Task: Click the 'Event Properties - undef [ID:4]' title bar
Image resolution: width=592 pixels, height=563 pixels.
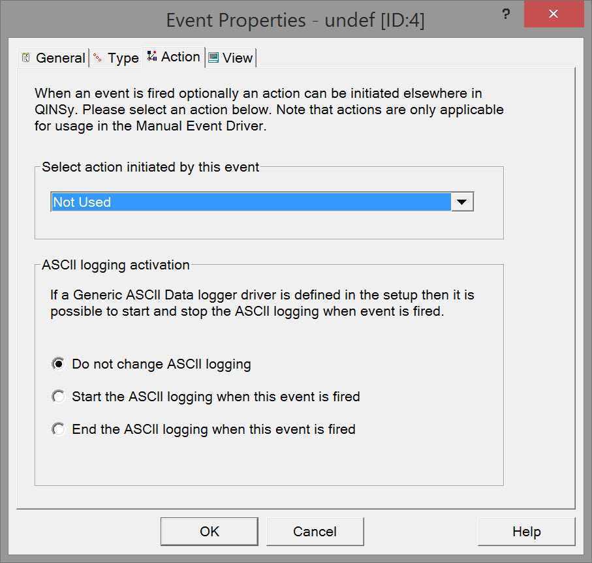Action: point(295,20)
